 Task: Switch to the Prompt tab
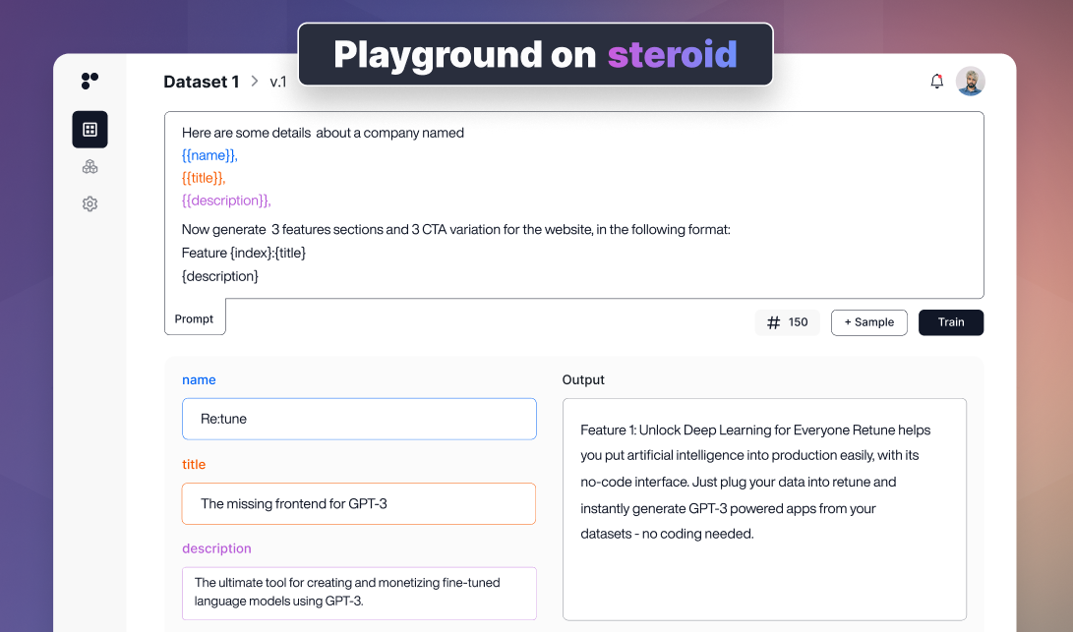[195, 318]
